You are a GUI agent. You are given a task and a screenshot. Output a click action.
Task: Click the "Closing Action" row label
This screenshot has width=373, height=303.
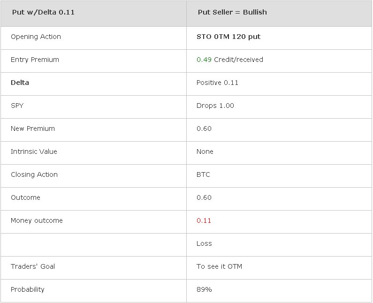tap(34, 174)
